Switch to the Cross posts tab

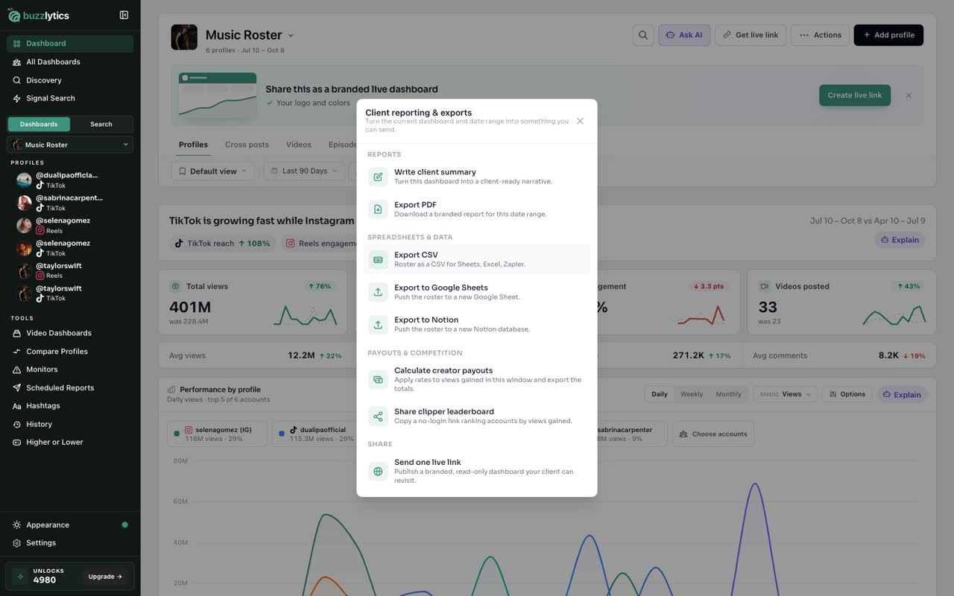(x=247, y=145)
